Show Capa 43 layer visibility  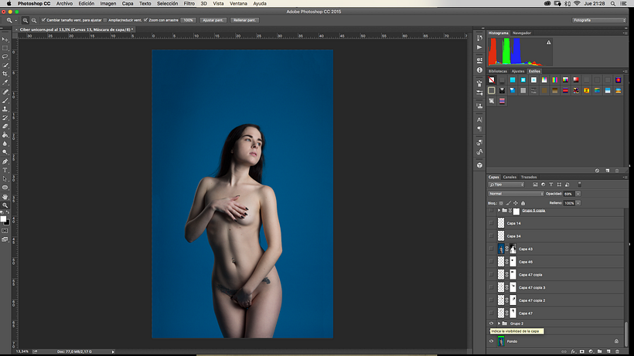tap(491, 249)
